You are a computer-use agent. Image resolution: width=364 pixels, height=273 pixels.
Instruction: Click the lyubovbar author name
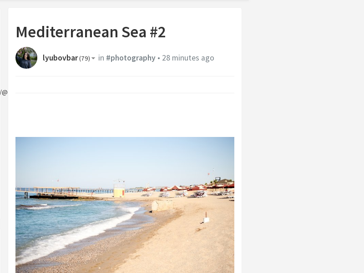[60, 58]
